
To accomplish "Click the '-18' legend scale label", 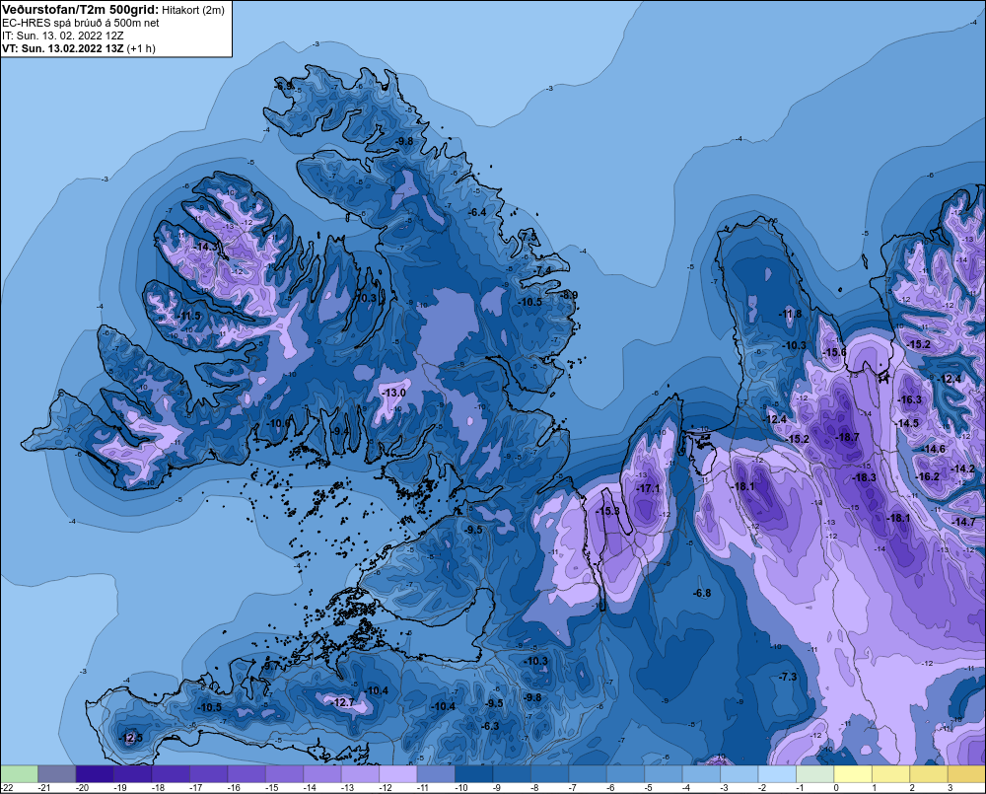I will click(x=158, y=788).
